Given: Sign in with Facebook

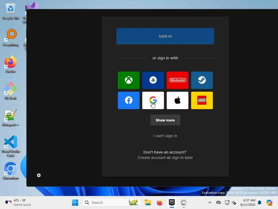Looking at the screenshot, I should click(128, 100).
